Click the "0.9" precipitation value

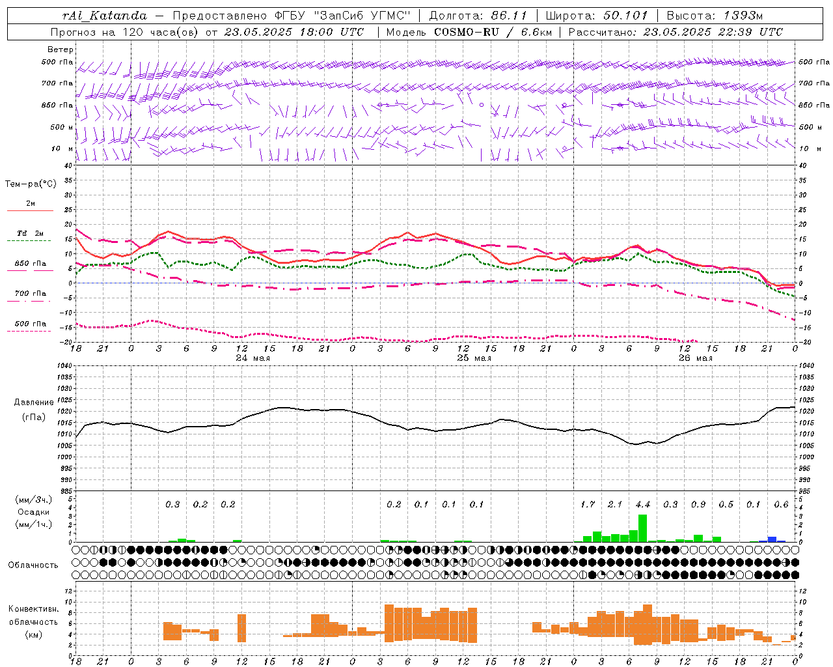point(698,504)
